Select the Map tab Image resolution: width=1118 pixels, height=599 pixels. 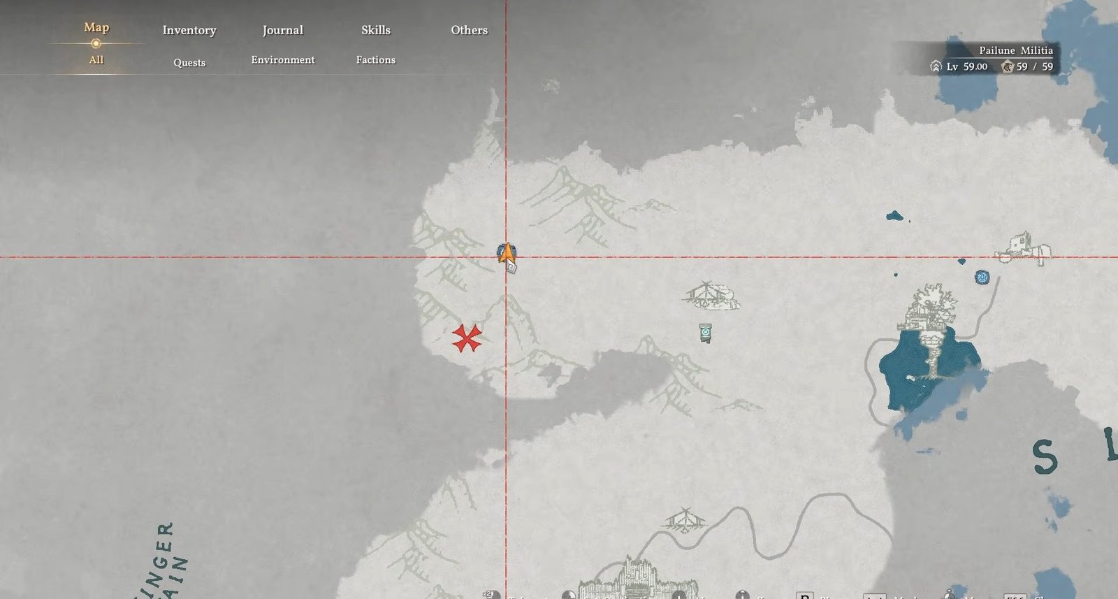pyautogui.click(x=96, y=27)
